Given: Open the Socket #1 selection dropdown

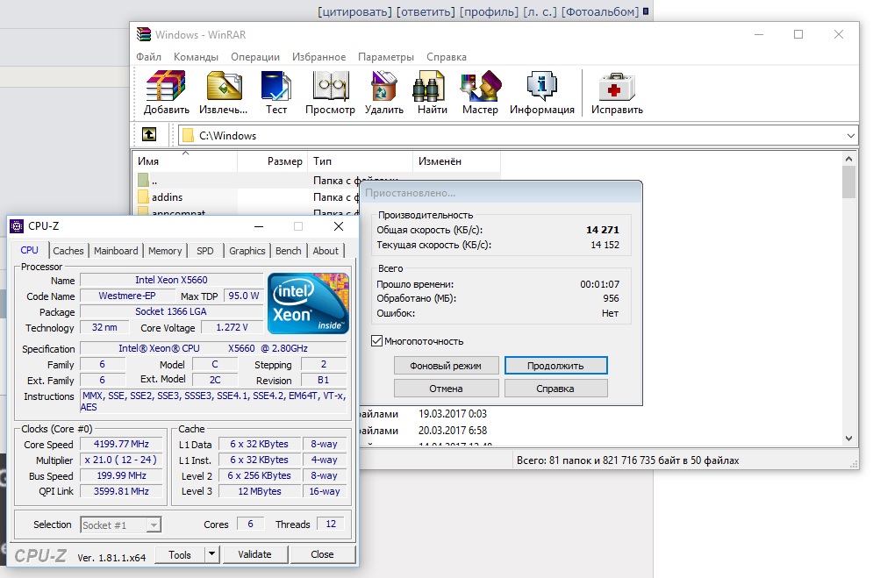Looking at the screenshot, I should pos(154,524).
